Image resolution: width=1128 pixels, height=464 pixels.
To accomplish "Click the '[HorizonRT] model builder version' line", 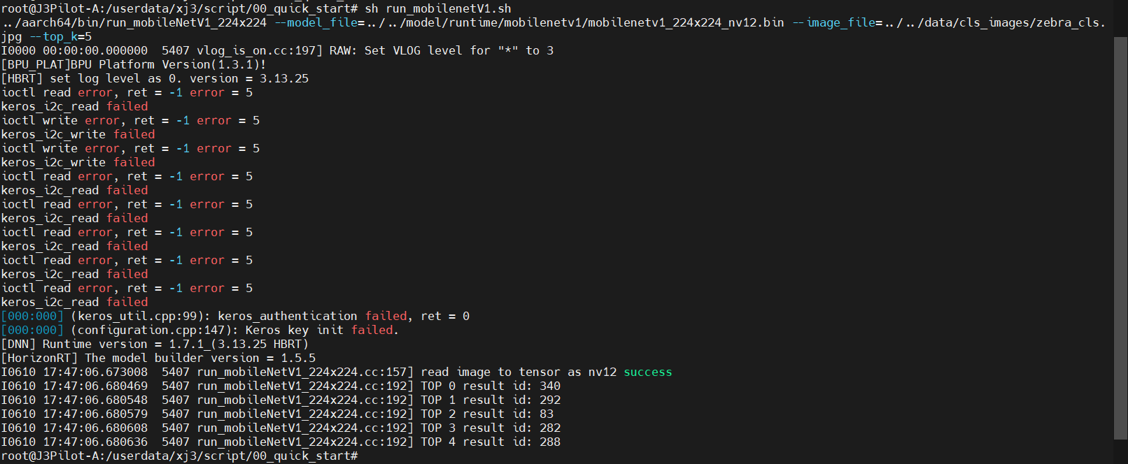I will [158, 358].
